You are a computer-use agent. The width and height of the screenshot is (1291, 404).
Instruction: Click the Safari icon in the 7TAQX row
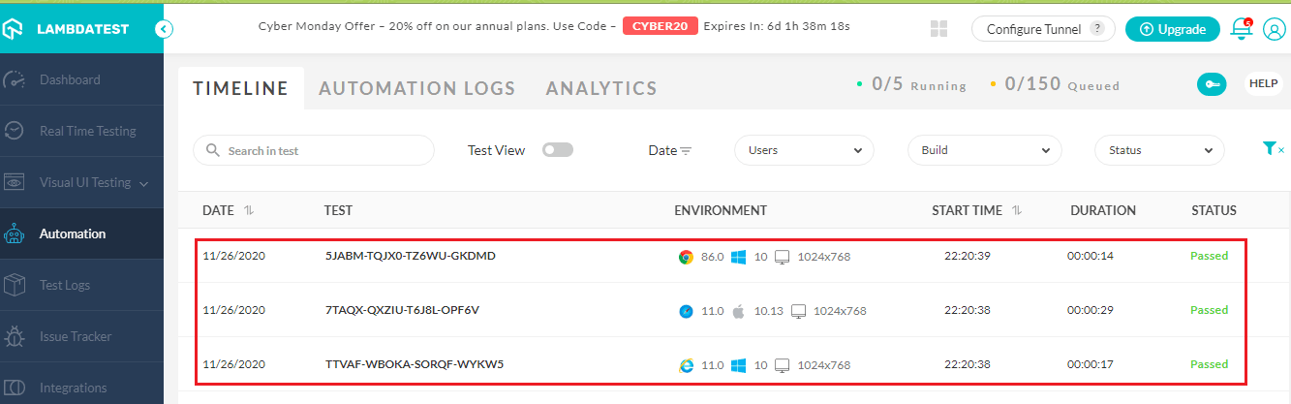tap(686, 311)
